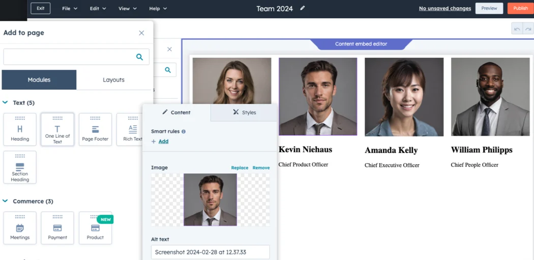534x260 pixels.
Task: Click the William Philipps name heading
Action: click(x=482, y=150)
